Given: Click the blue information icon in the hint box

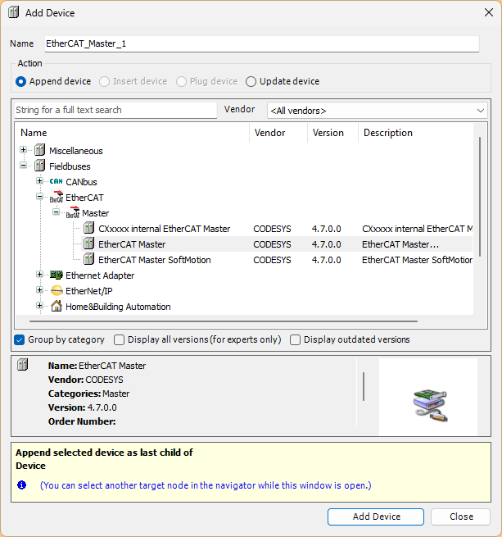Looking at the screenshot, I should pyautogui.click(x=21, y=485).
